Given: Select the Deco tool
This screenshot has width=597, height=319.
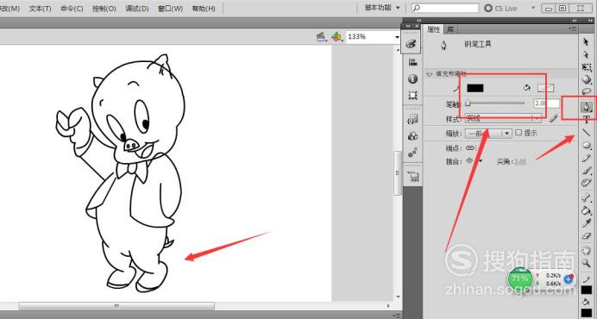Looking at the screenshot, I should click(587, 183).
